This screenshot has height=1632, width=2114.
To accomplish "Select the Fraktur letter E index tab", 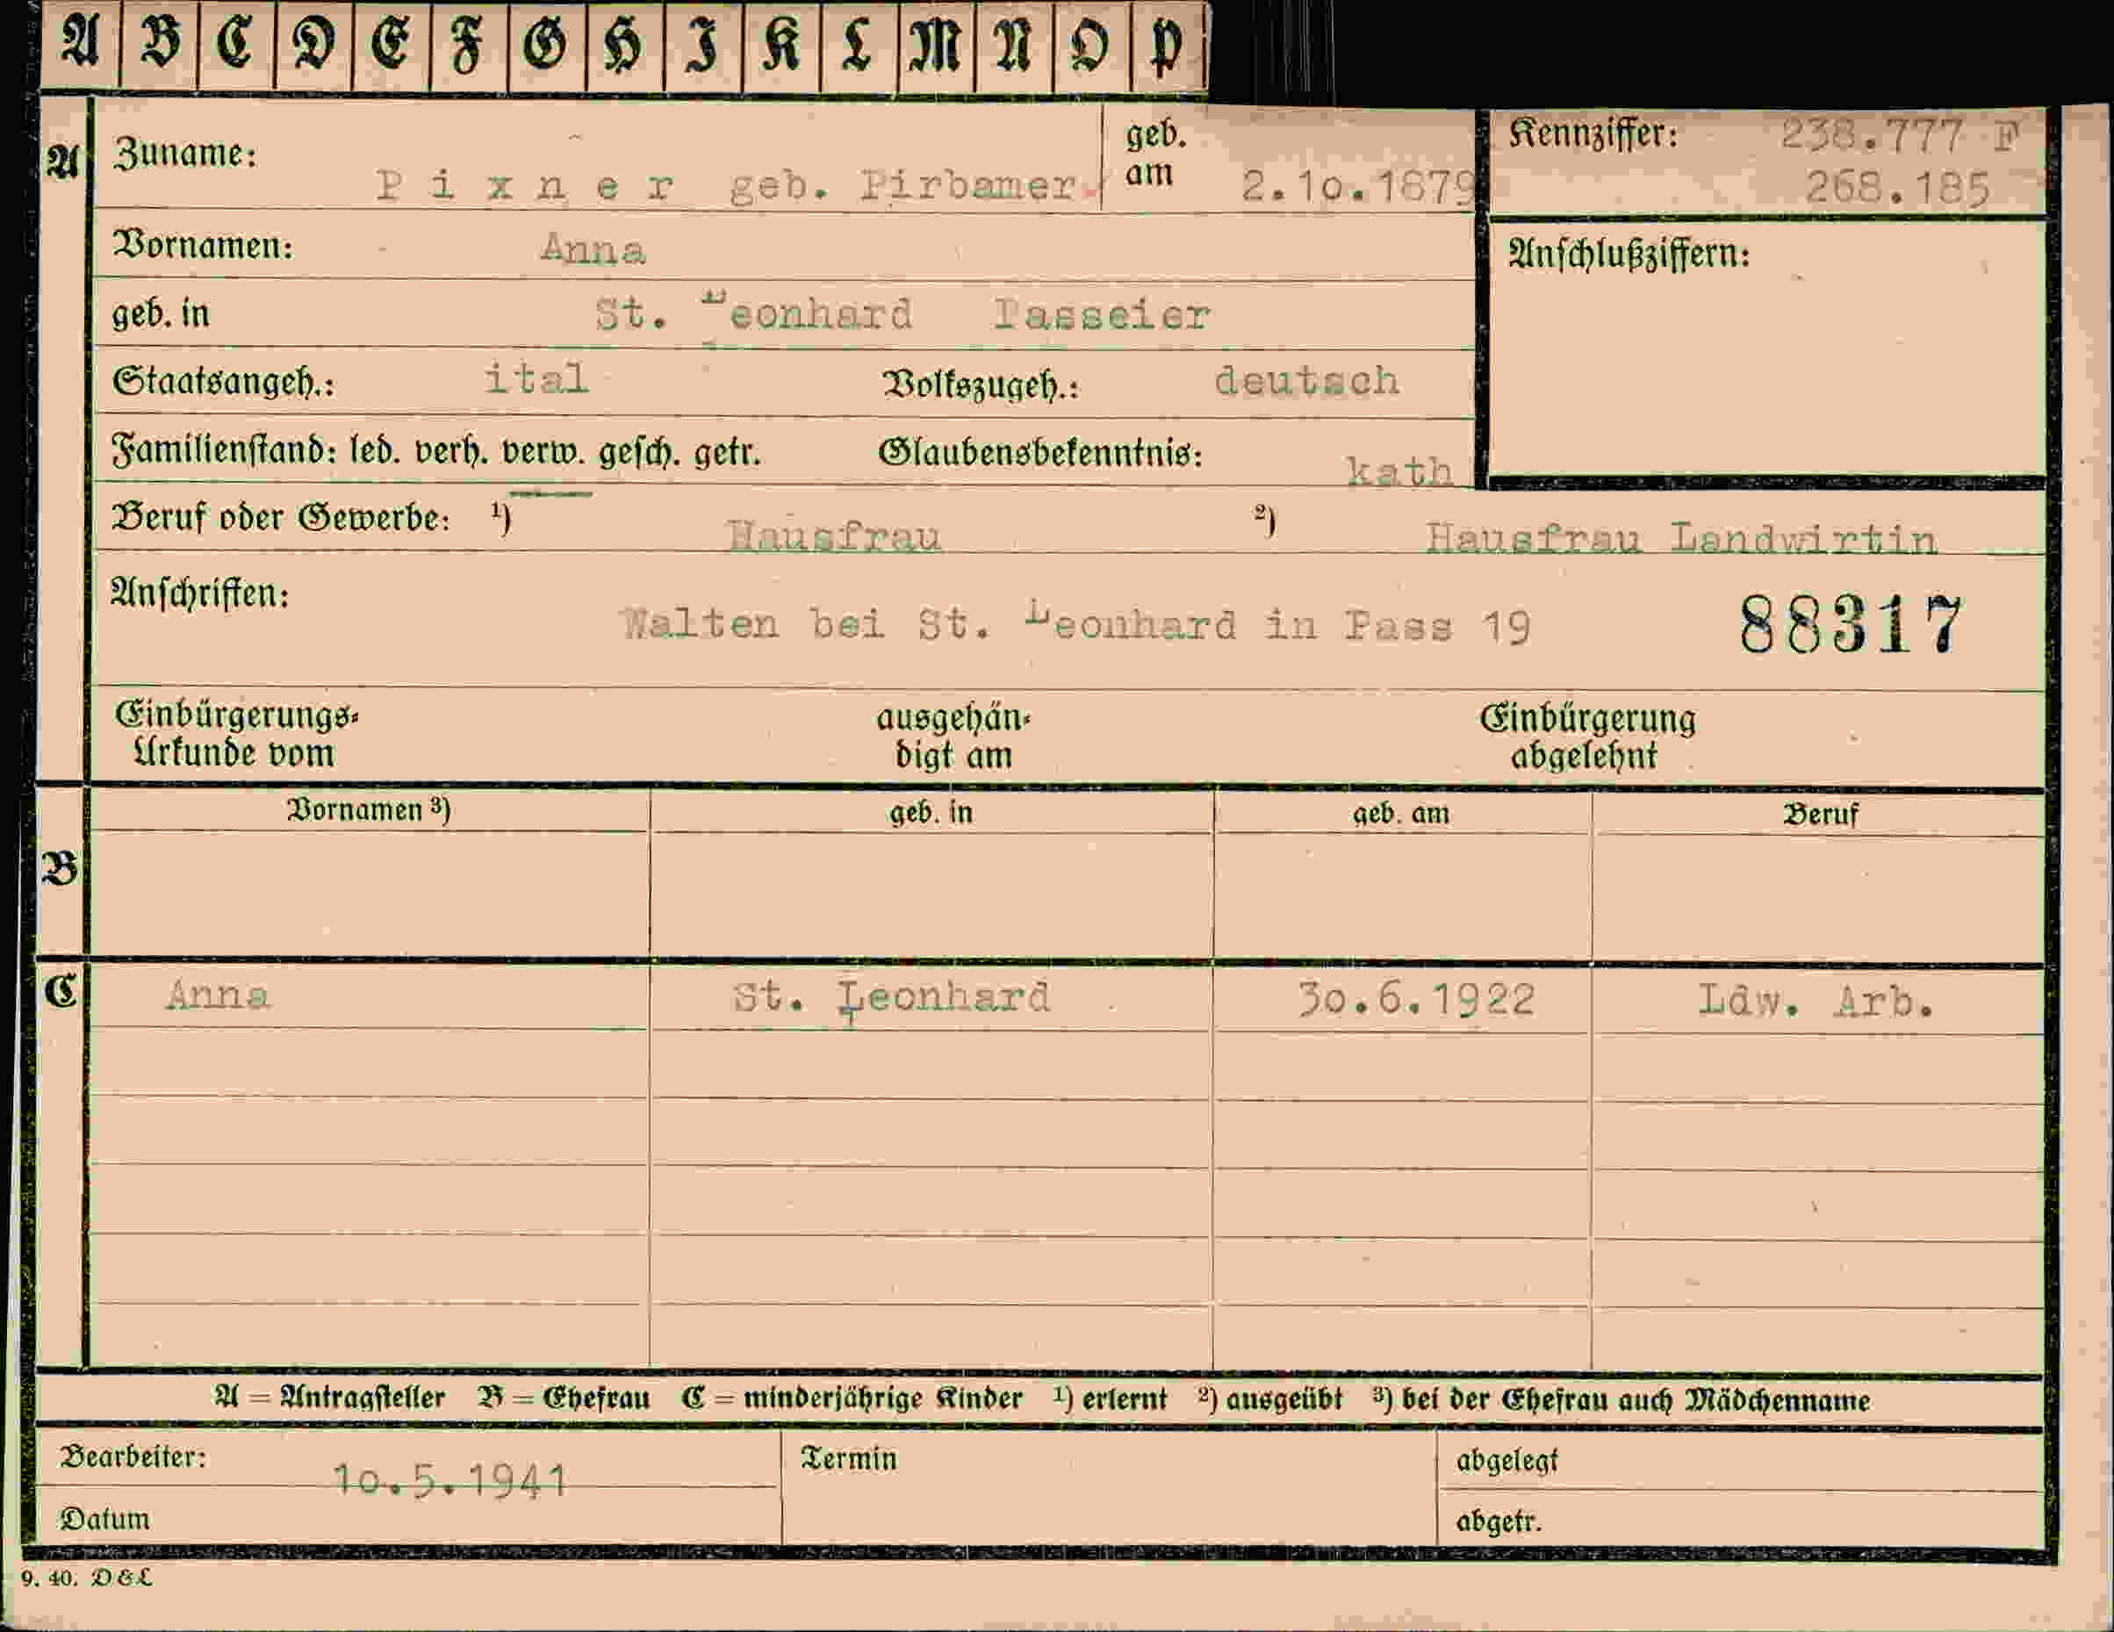I will point(391,46).
